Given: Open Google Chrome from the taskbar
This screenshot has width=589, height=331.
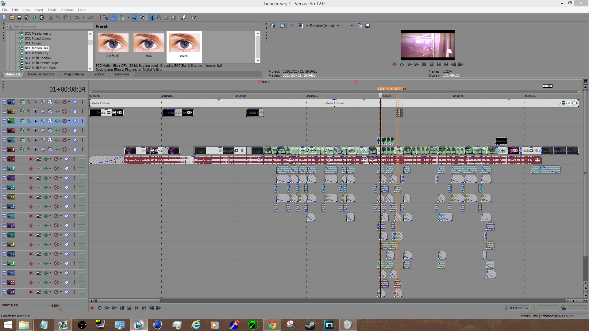Looking at the screenshot, I should point(272,325).
